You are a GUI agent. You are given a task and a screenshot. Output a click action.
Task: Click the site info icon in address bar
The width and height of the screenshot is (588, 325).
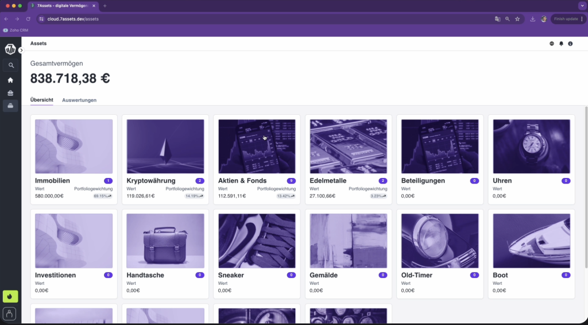(41, 19)
